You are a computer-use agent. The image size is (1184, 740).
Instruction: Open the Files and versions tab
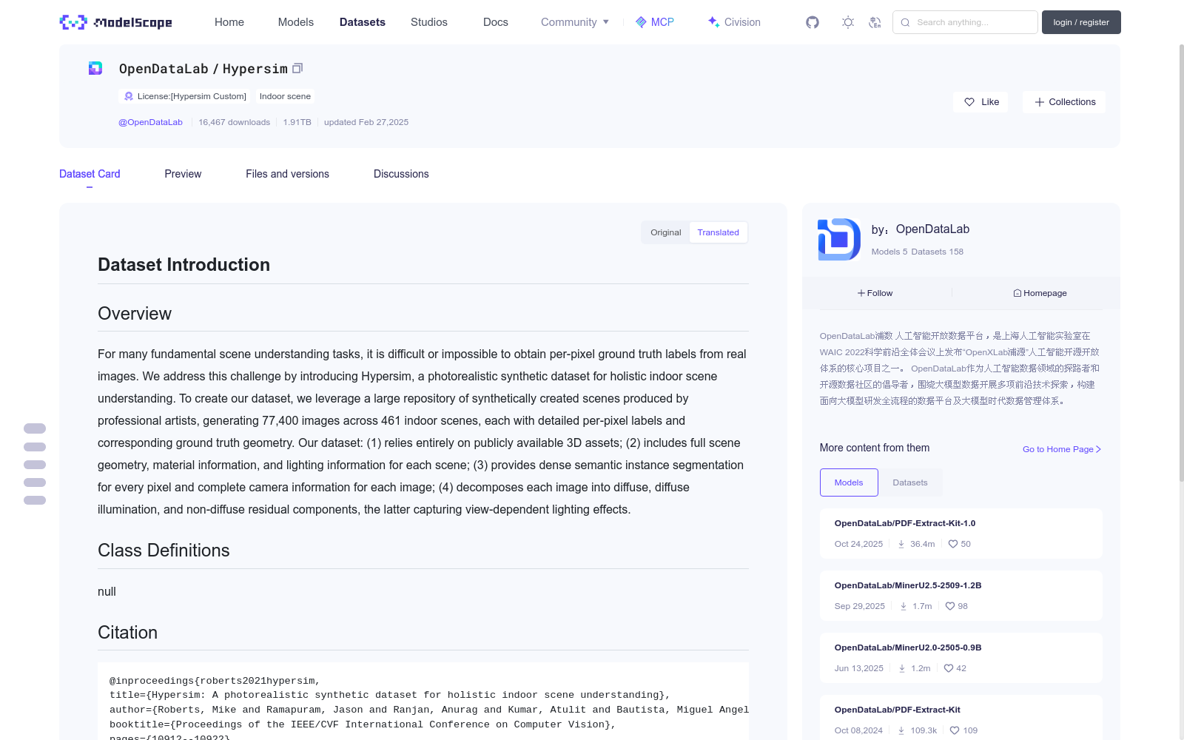287,174
